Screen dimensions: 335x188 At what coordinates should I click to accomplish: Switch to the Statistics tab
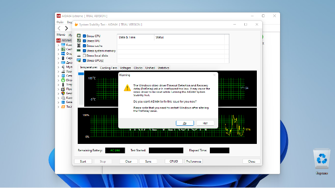[163, 68]
